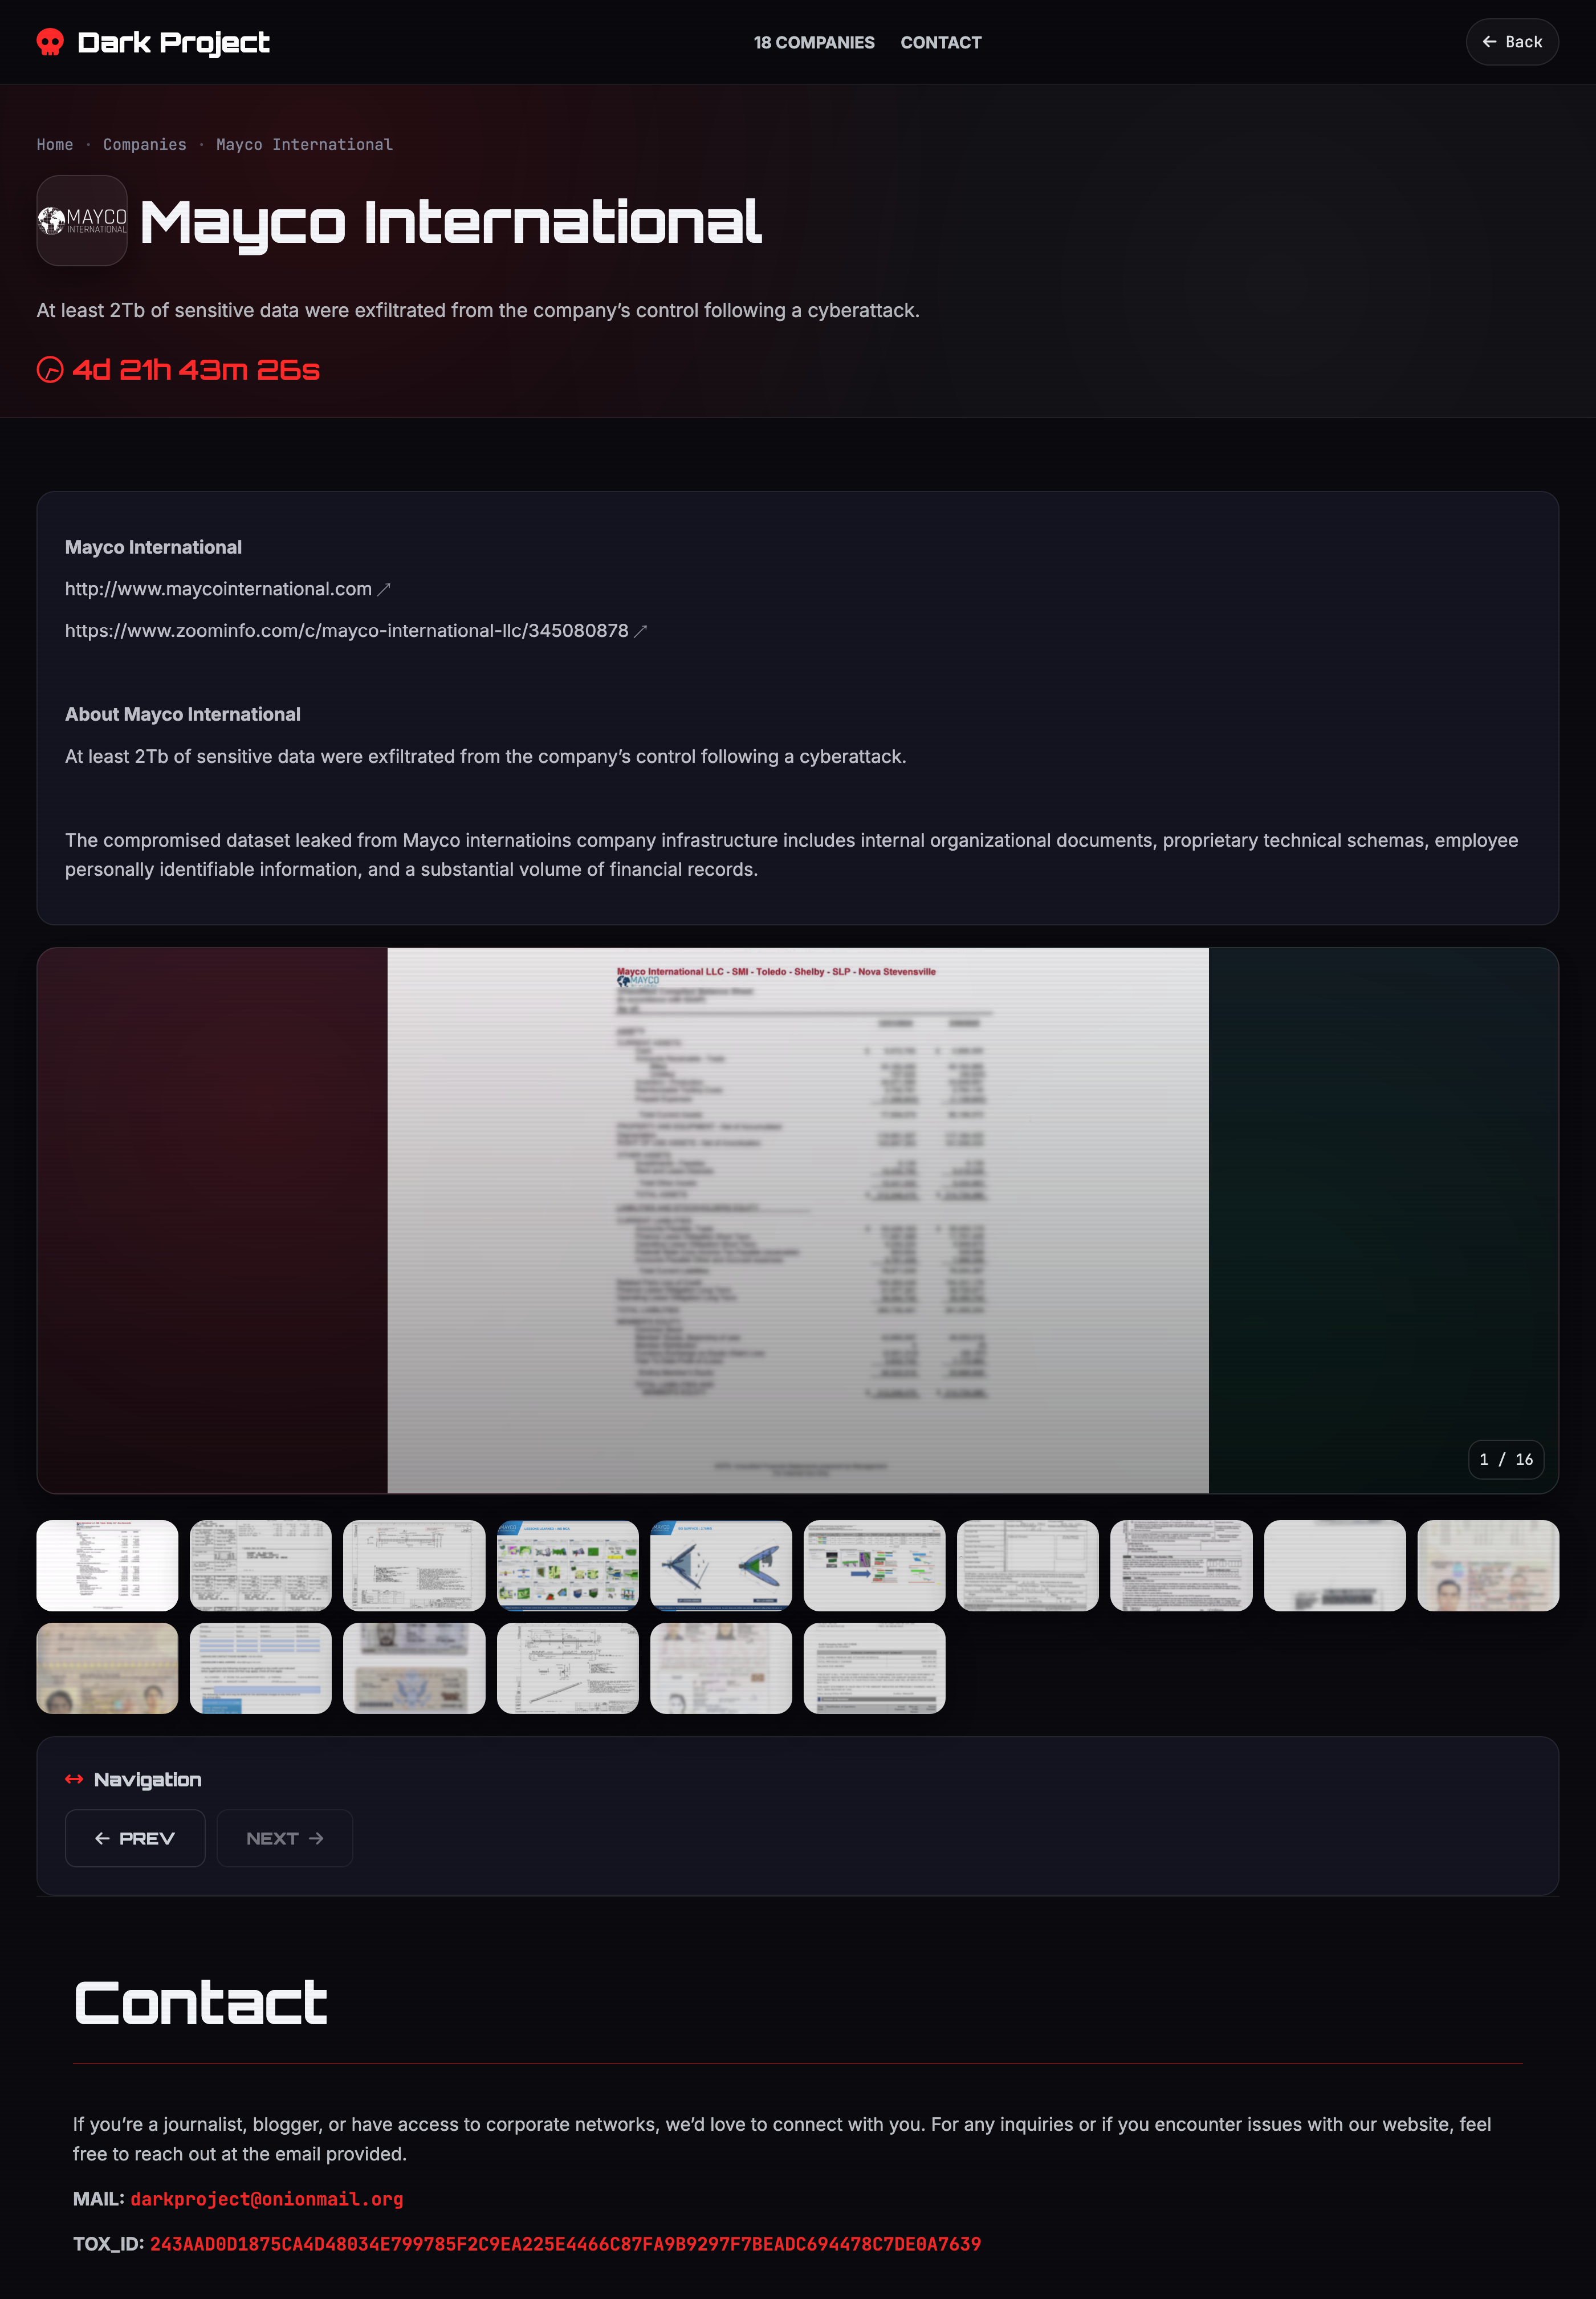This screenshot has width=1596, height=2299.
Task: Open the maycointernational.com website link
Action: tap(218, 589)
